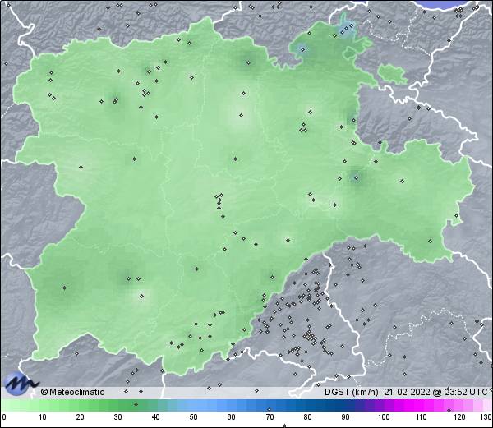Click the scale label 80

pyautogui.click(x=307, y=417)
